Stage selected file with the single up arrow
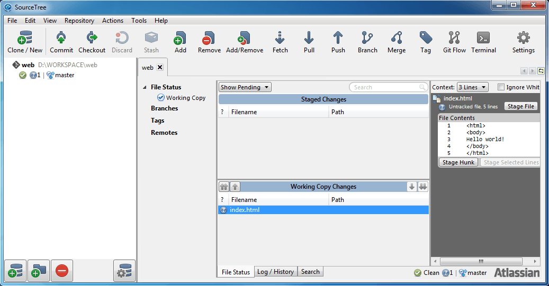The width and height of the screenshot is (549, 286). [x=235, y=187]
